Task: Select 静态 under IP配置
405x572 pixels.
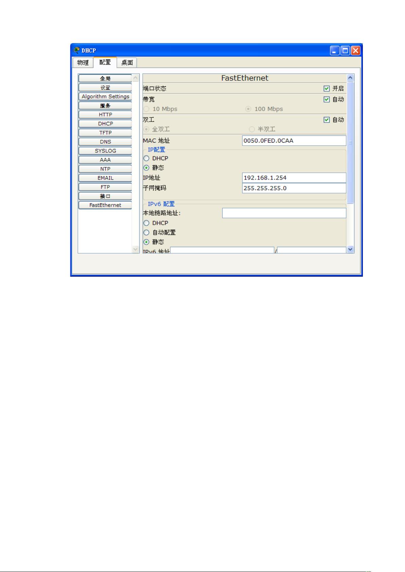Action: coord(146,168)
